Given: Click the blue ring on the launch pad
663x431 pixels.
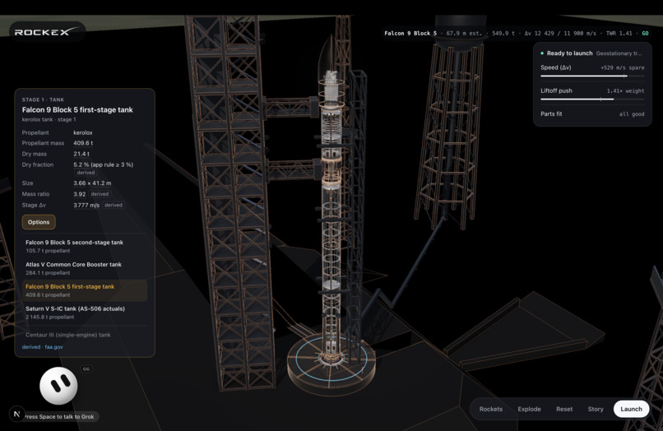Looking at the screenshot, I should click(331, 359).
